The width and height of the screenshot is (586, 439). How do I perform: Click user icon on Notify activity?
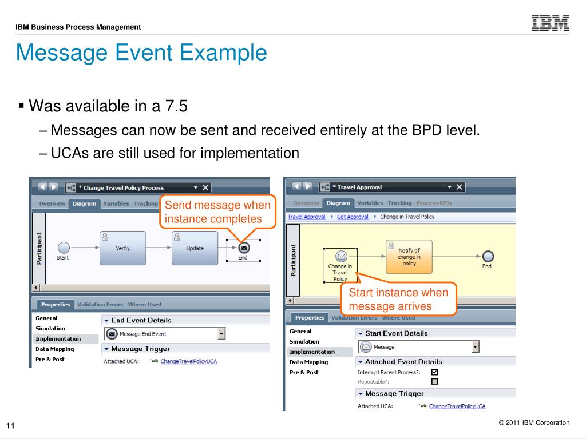391,245
